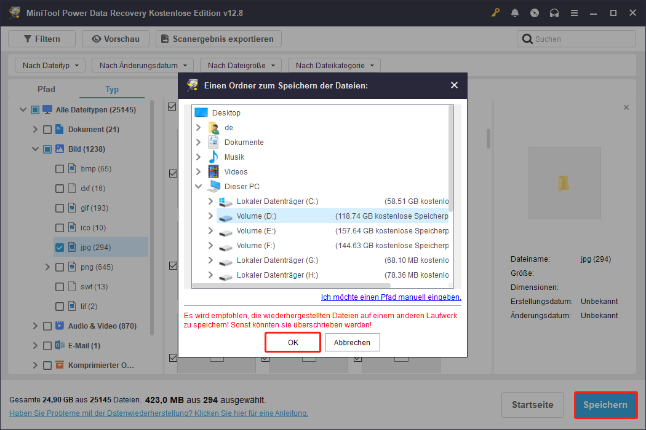This screenshot has width=646, height=430.
Task: Click the golden license key icon
Action: point(495,12)
